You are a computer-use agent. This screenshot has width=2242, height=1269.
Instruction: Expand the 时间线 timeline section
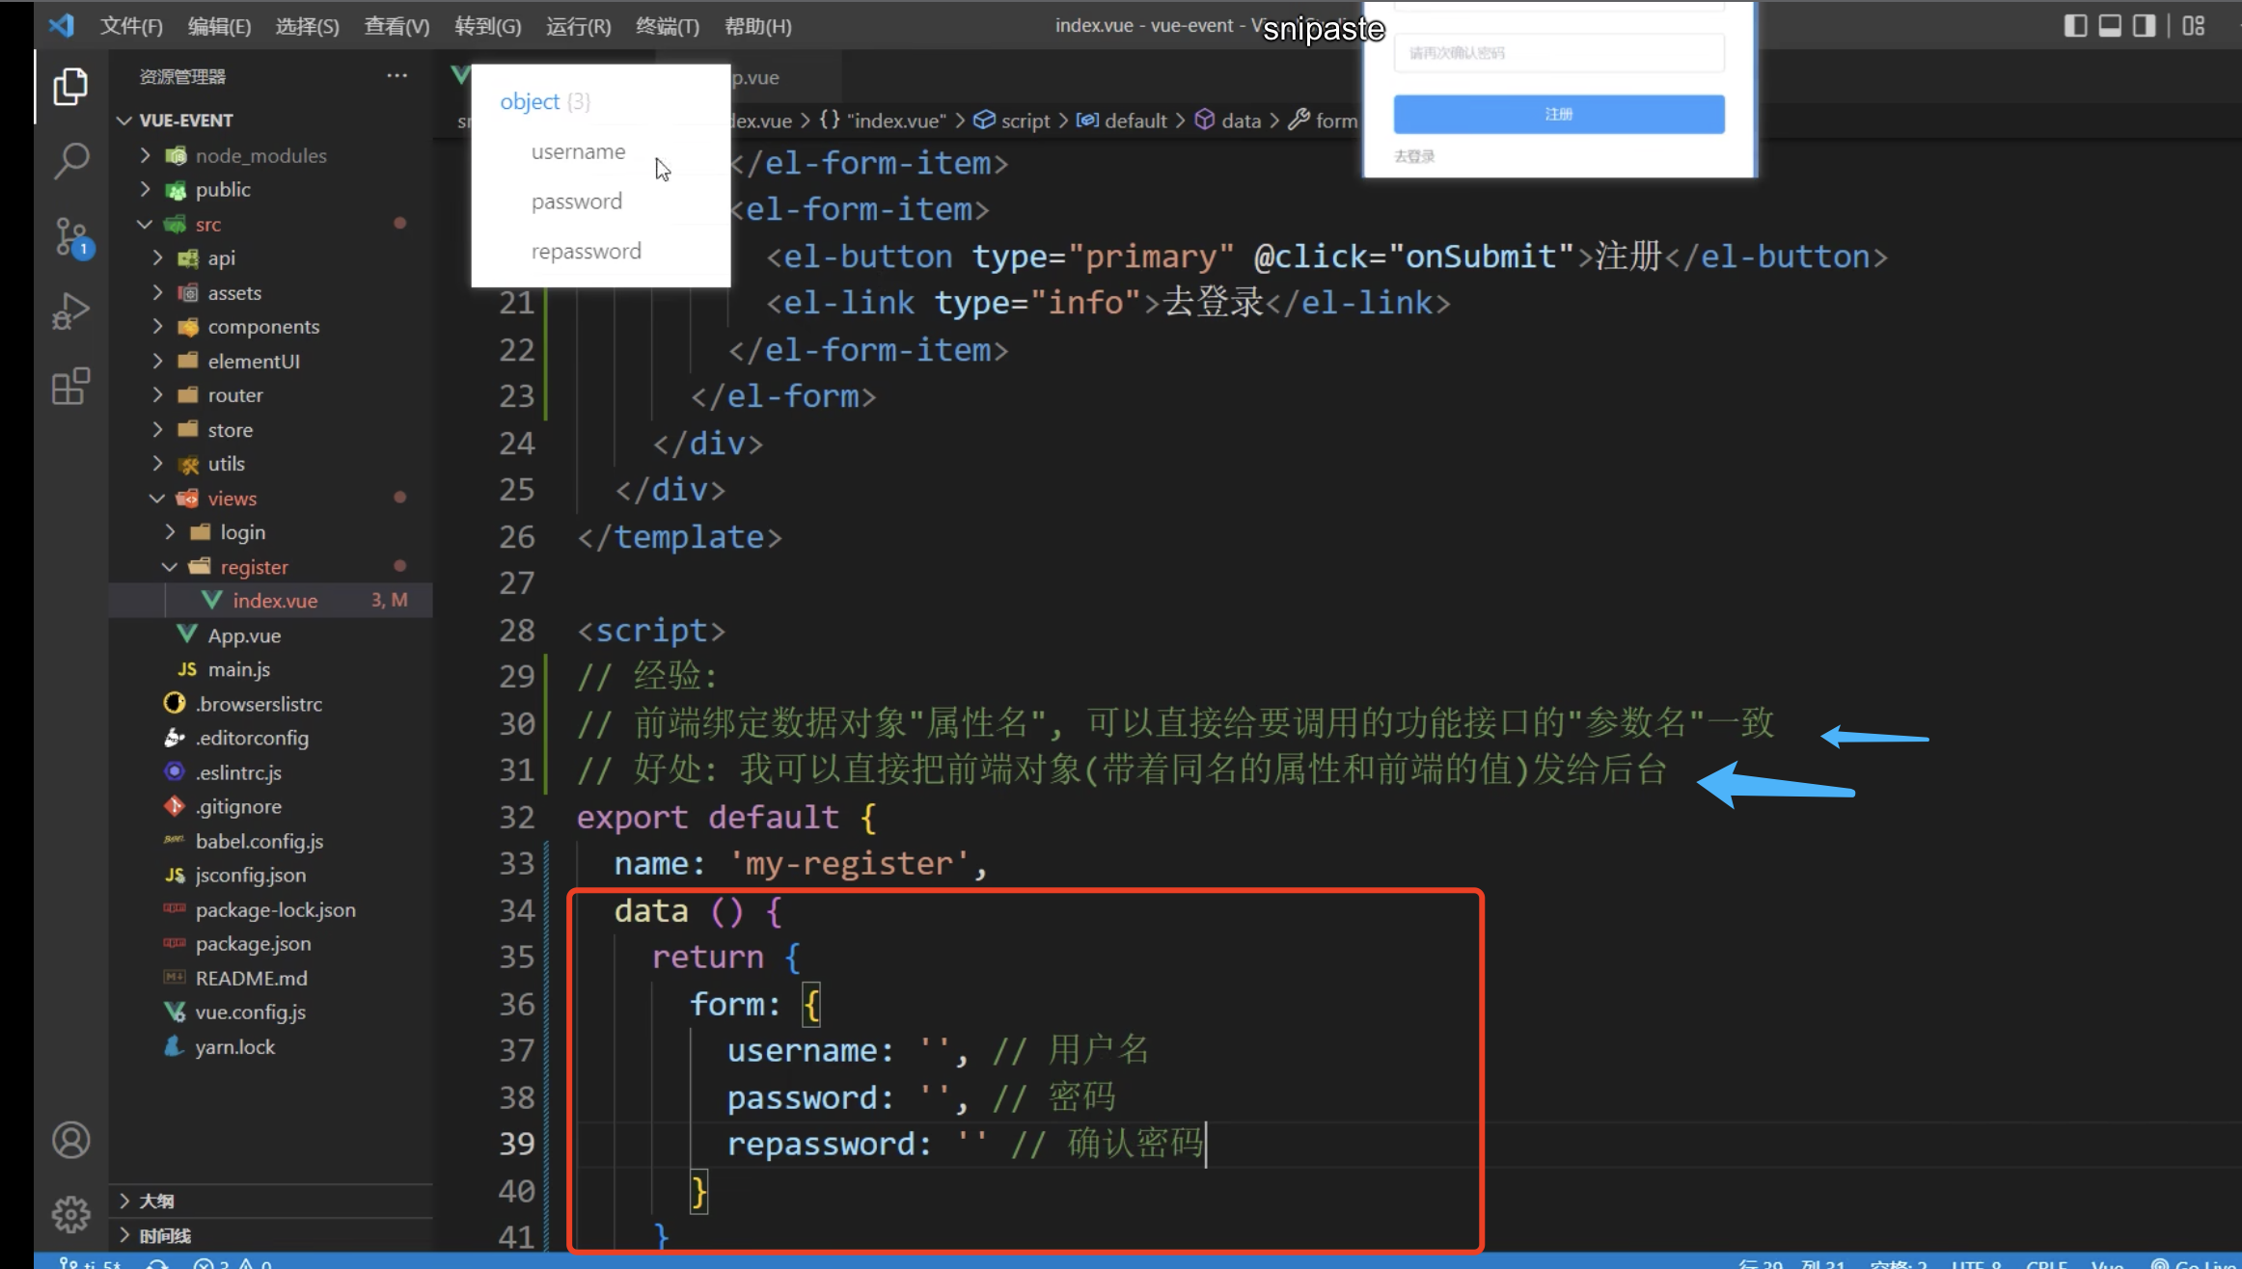[270, 1235]
